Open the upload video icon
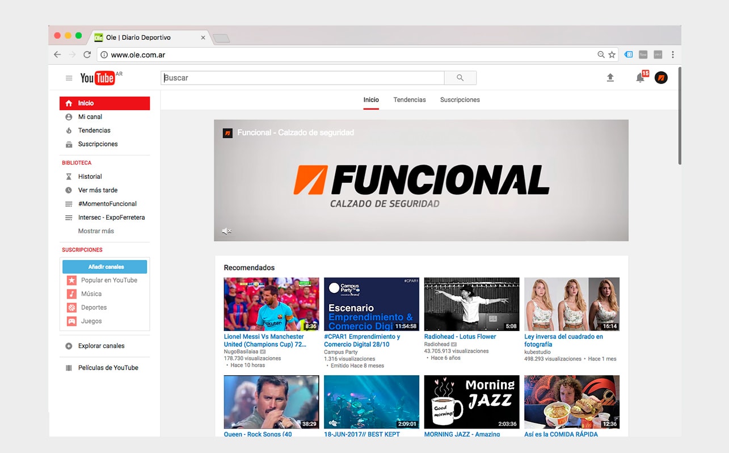Viewport: 729px width, 453px height. [x=610, y=78]
